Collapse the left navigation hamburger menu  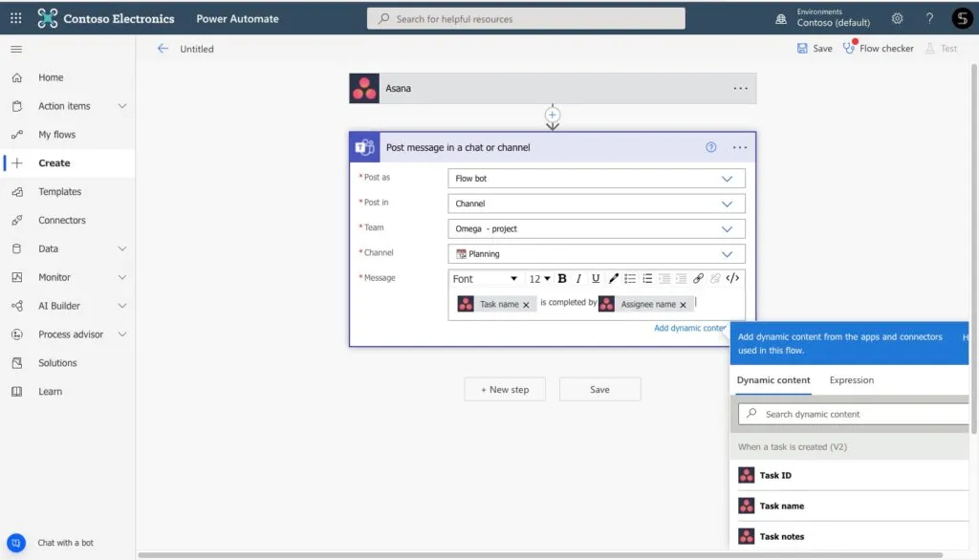pos(16,49)
